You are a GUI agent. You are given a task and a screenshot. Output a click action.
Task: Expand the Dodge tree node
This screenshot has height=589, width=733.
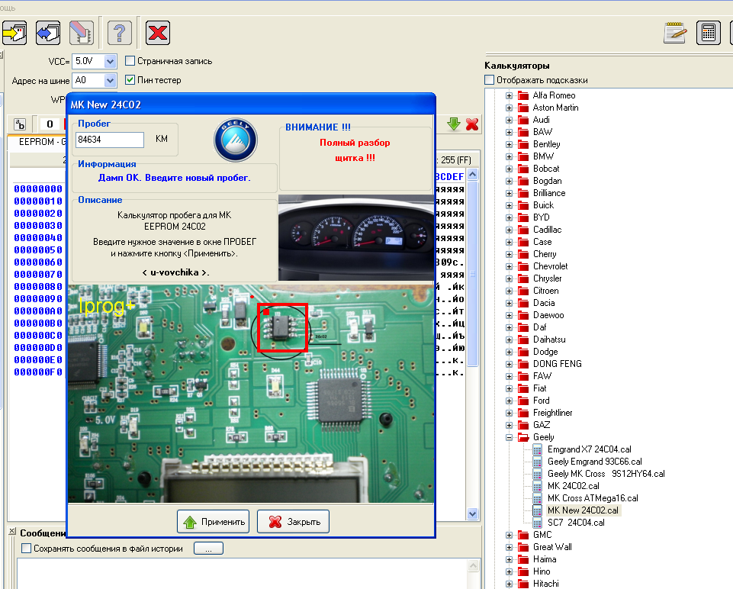coord(509,352)
